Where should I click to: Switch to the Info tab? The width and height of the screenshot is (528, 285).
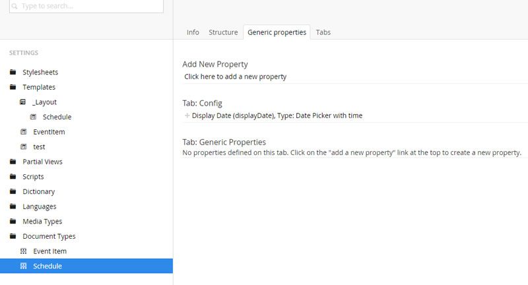click(193, 32)
